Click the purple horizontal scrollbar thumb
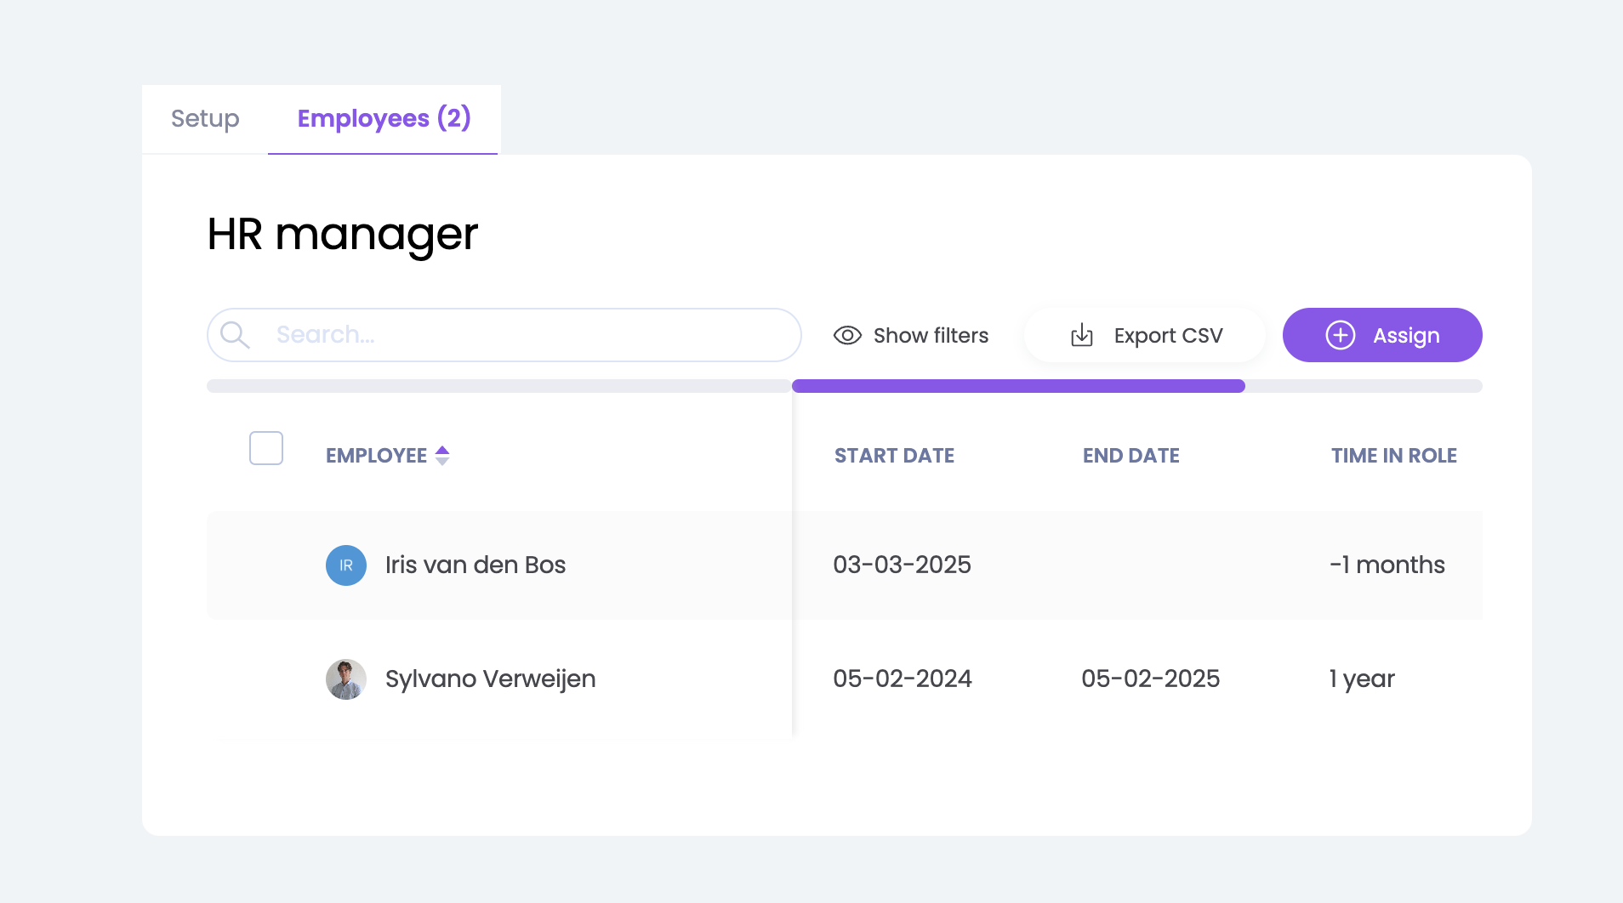 click(1018, 386)
